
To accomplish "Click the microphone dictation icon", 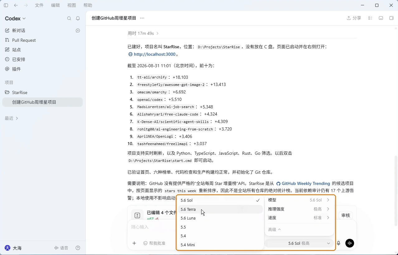I will [x=339, y=243].
